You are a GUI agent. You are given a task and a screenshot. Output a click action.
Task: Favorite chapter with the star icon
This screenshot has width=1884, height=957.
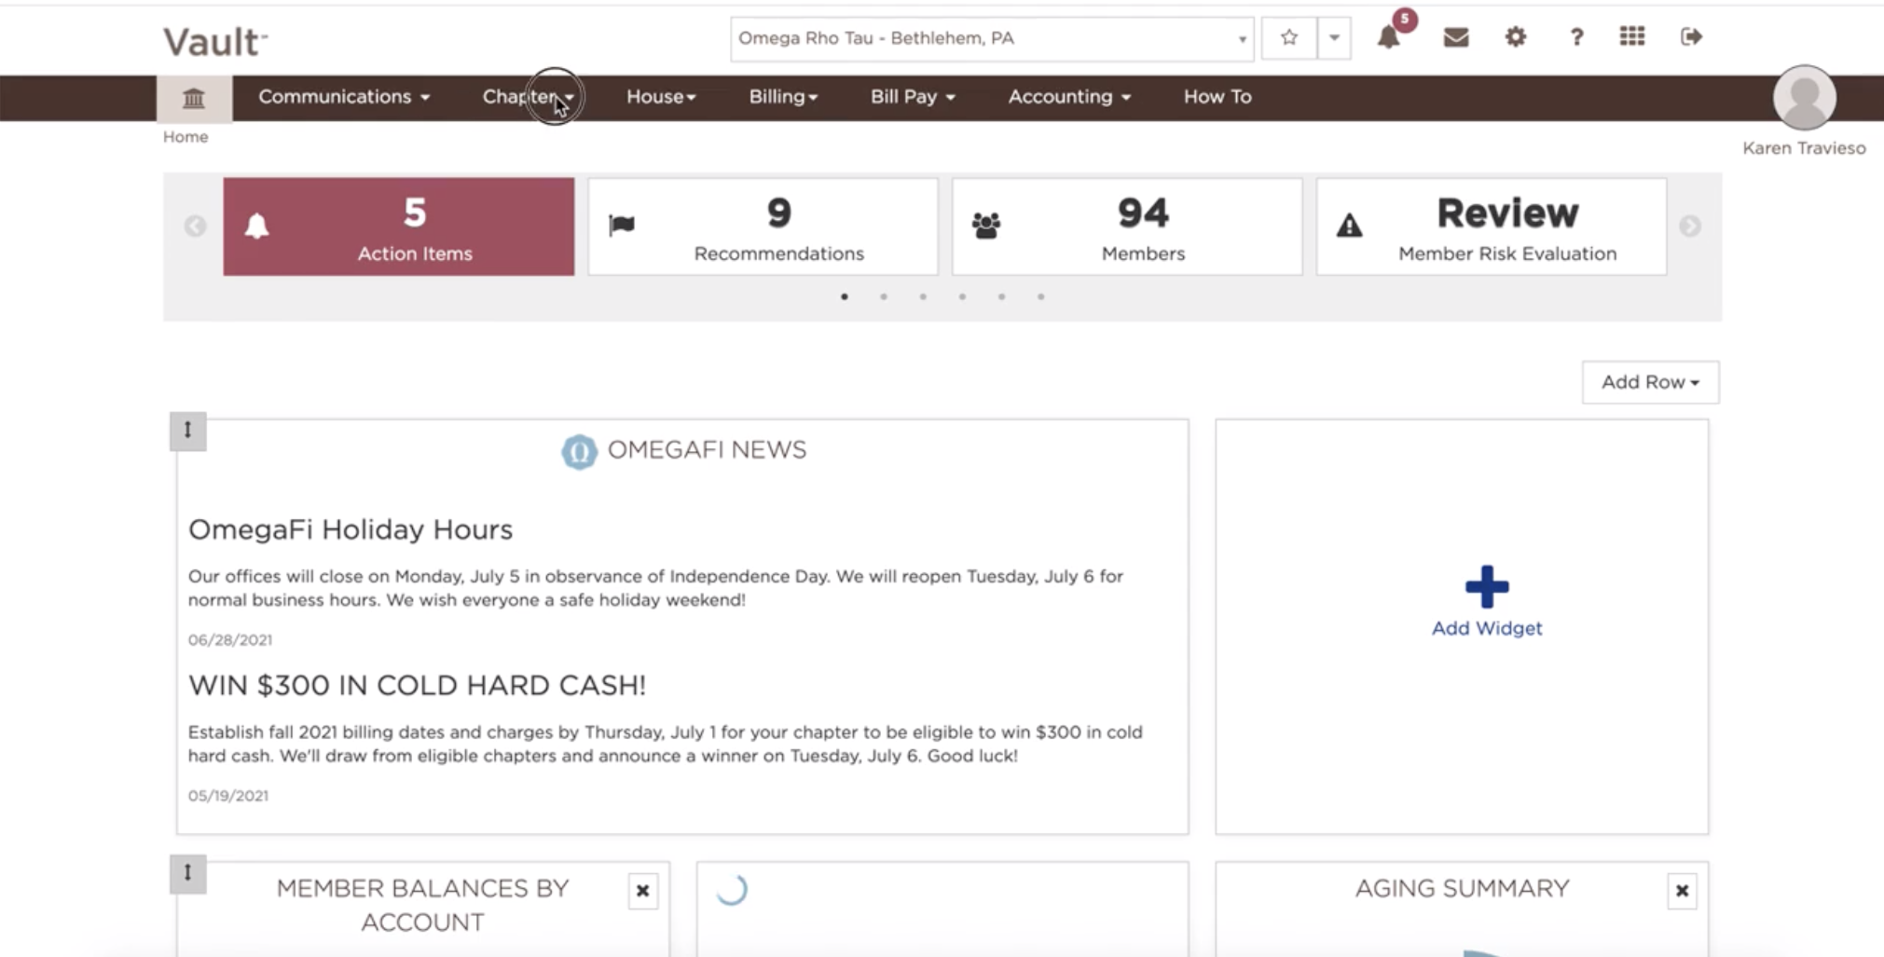click(x=1289, y=38)
